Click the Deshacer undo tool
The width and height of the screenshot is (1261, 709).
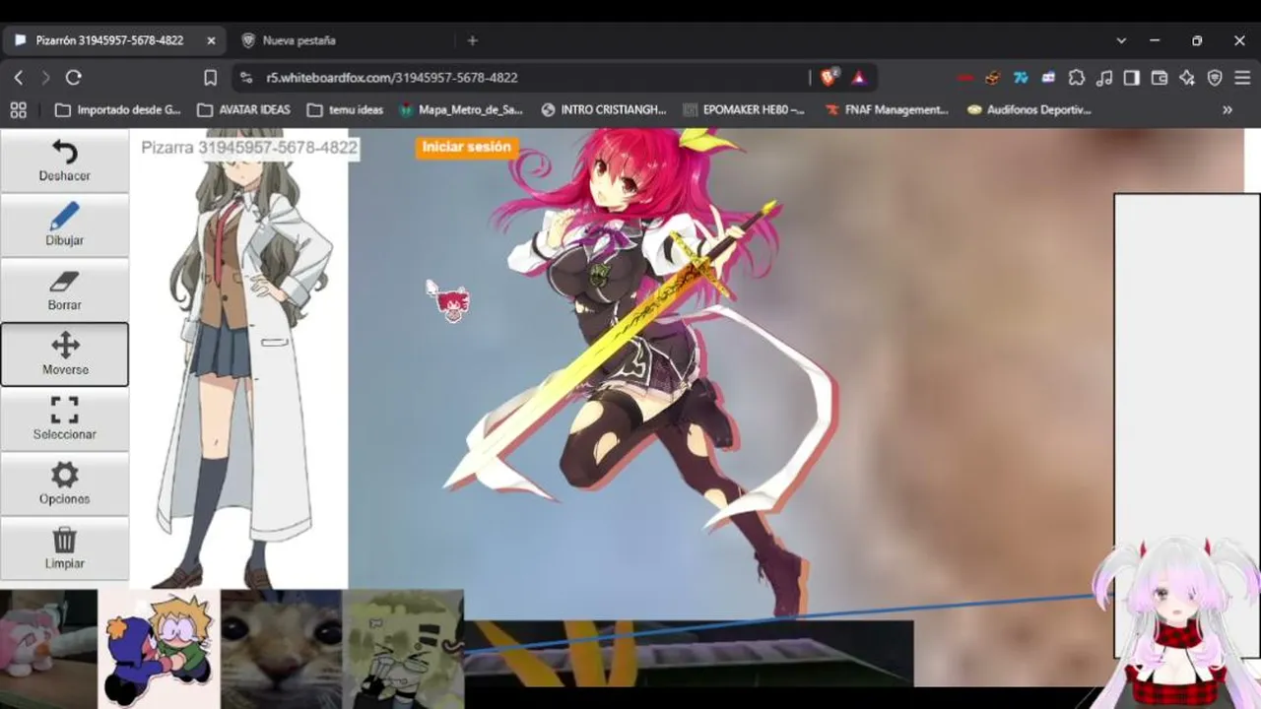pos(64,161)
